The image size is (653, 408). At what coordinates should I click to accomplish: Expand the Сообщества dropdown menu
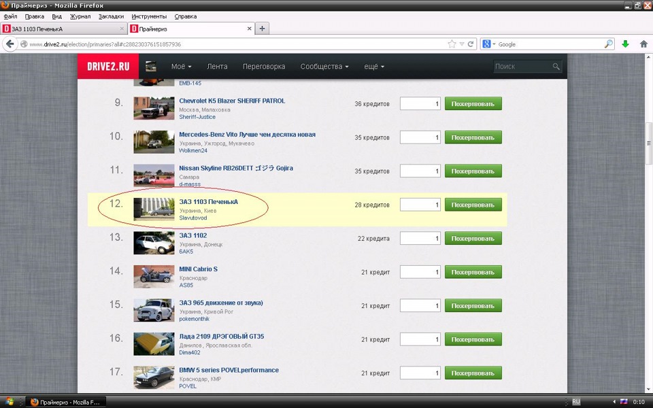[x=324, y=66]
